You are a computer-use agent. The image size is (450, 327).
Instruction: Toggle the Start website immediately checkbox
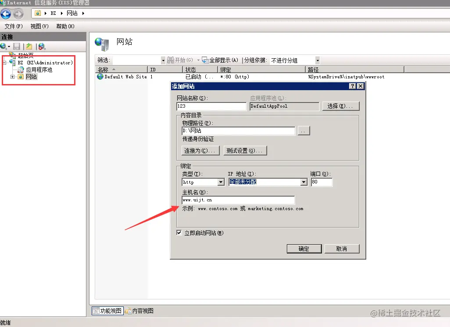point(179,232)
